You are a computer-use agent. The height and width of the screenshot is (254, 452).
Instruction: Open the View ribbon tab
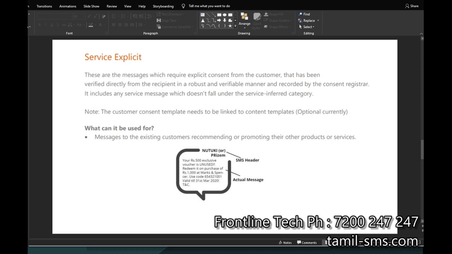coord(128,6)
